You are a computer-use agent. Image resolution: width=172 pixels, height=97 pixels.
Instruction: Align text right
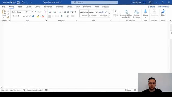tap(56, 16)
